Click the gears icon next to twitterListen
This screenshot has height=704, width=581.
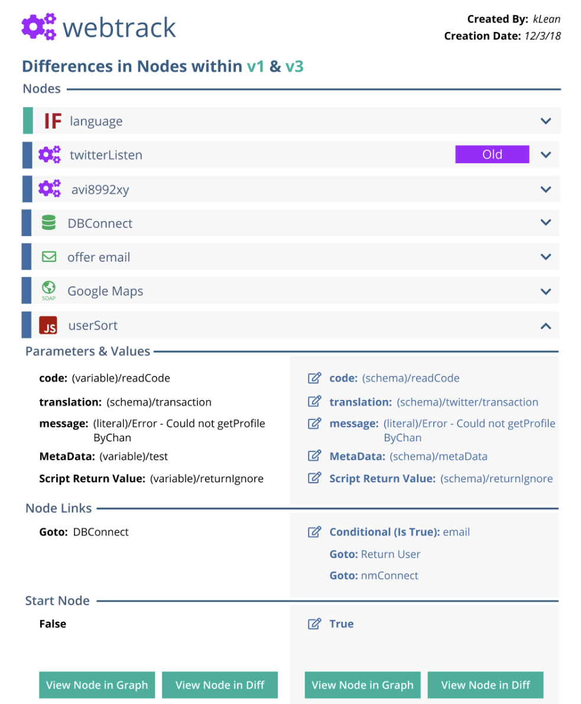pyautogui.click(x=50, y=155)
